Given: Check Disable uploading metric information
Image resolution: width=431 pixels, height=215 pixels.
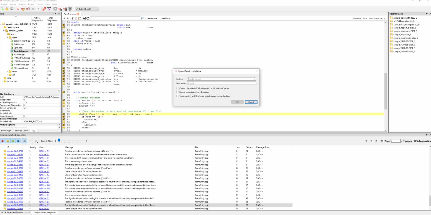Looking at the screenshot, I should (178, 92).
